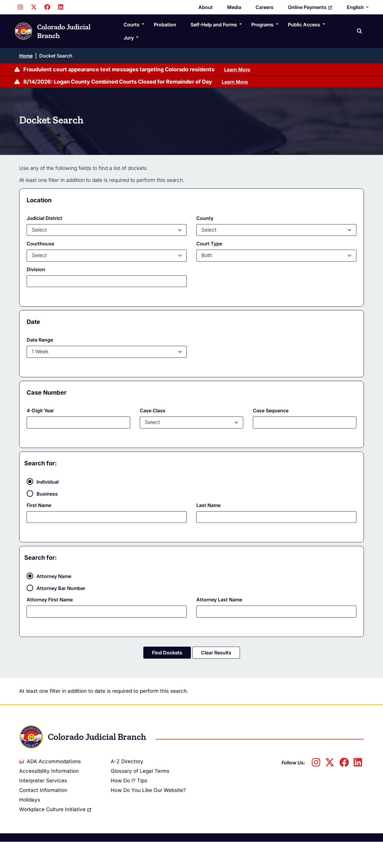383x842 pixels.
Task: Open X icon beside Follow Us
Action: click(330, 763)
